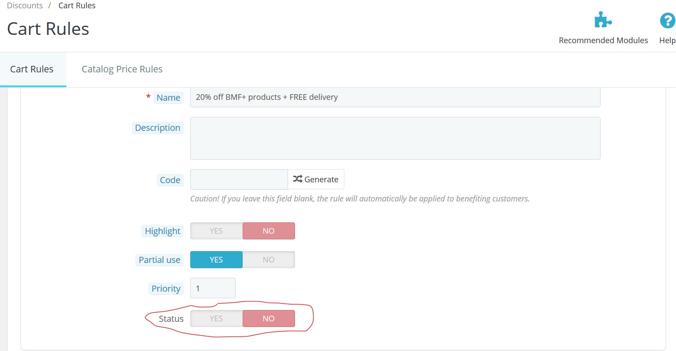Disable Partial use by clicking NO
676x351 pixels.
tap(269, 259)
